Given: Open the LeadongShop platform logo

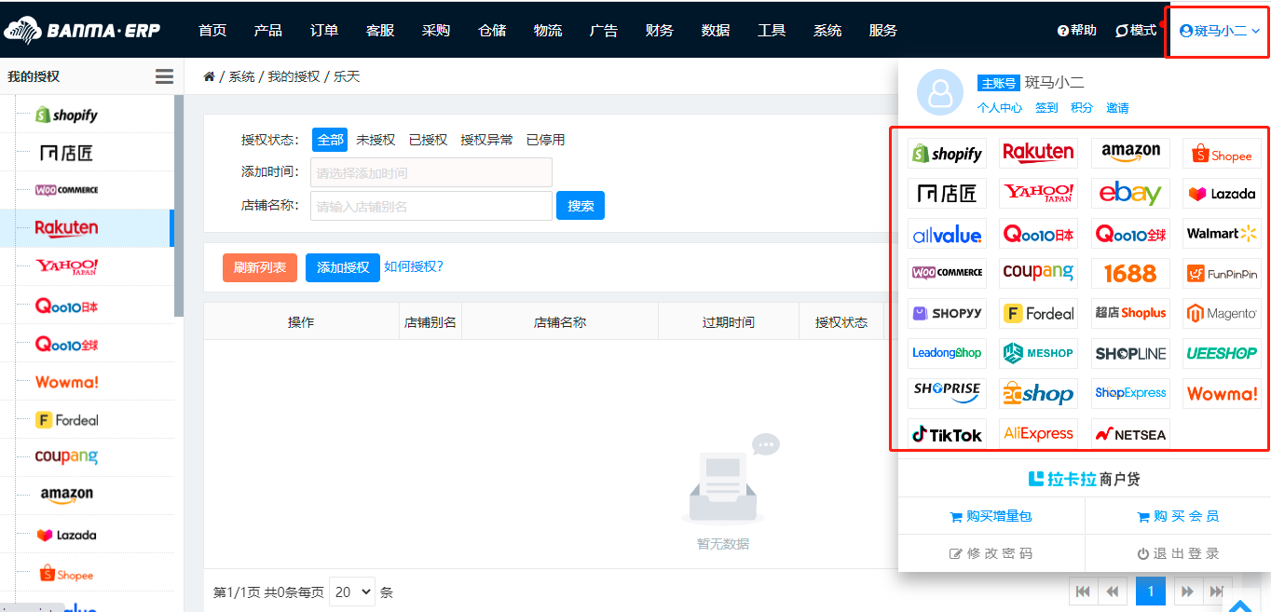Looking at the screenshot, I should click(947, 353).
